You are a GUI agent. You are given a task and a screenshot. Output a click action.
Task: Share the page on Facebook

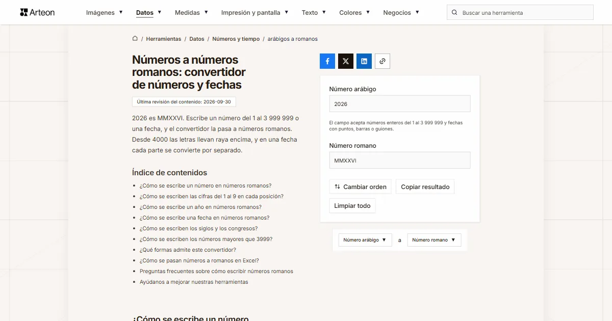pos(327,61)
